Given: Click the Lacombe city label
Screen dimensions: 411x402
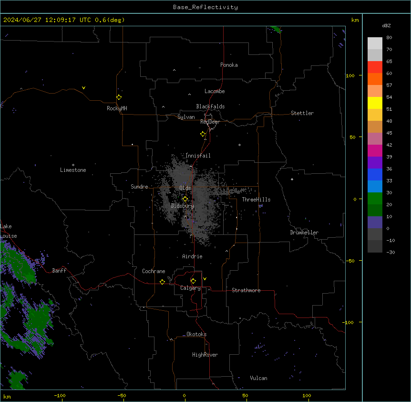Looking at the screenshot, I should click(215, 91).
